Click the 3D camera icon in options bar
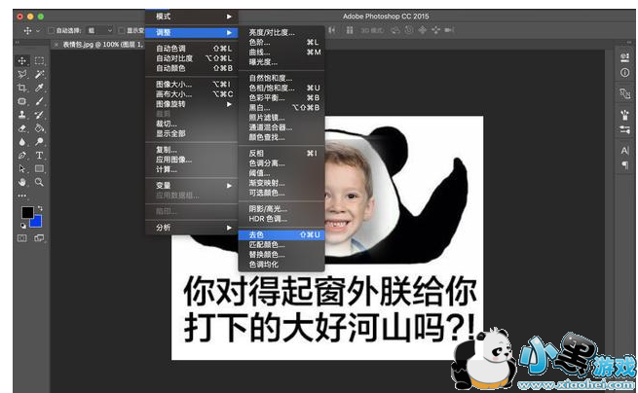 (449, 30)
